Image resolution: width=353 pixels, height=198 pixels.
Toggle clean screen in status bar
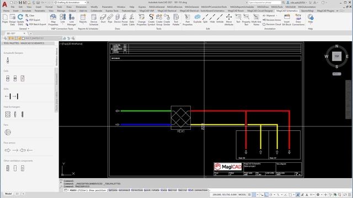(345, 195)
